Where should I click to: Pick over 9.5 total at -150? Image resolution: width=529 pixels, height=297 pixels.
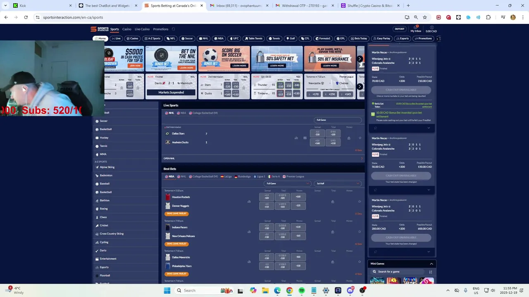(x=333, y=133)
